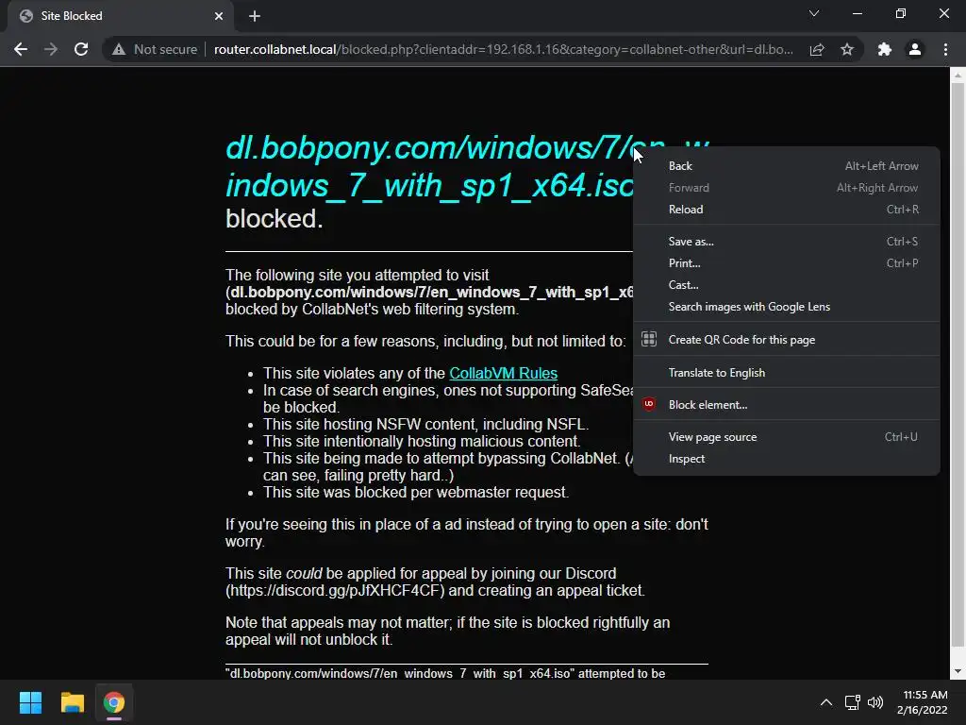This screenshot has width=966, height=725.
Task: Select View page source
Action: [787, 437]
